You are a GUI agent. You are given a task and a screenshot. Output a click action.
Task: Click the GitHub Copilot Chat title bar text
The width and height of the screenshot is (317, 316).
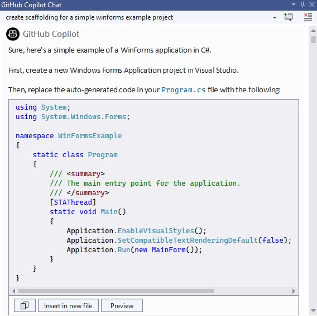[x=31, y=4]
